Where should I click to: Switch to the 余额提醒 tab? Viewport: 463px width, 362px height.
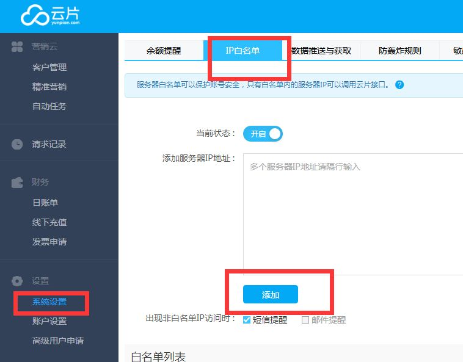click(x=164, y=51)
